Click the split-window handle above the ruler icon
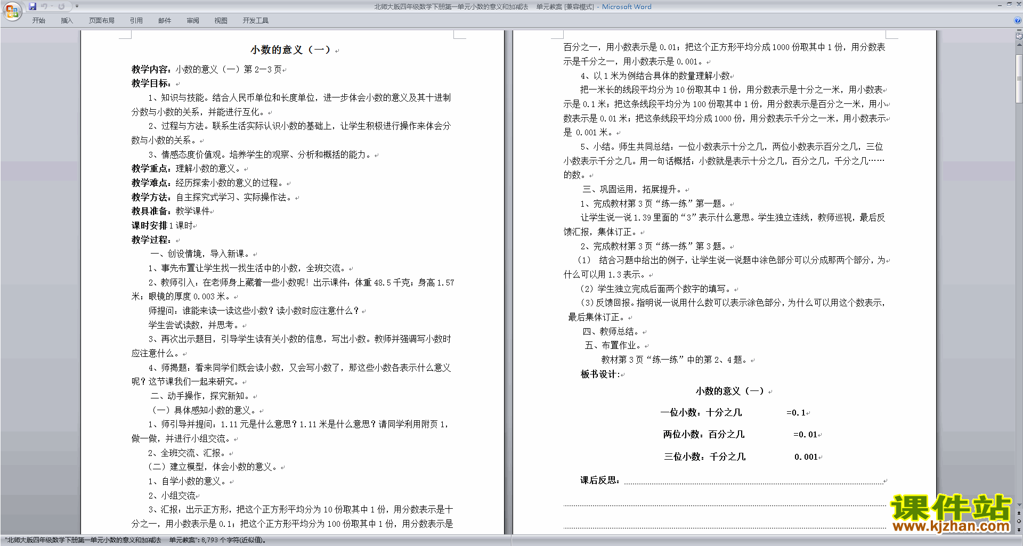Screen dimensions: 1023x546 coord(1019,30)
